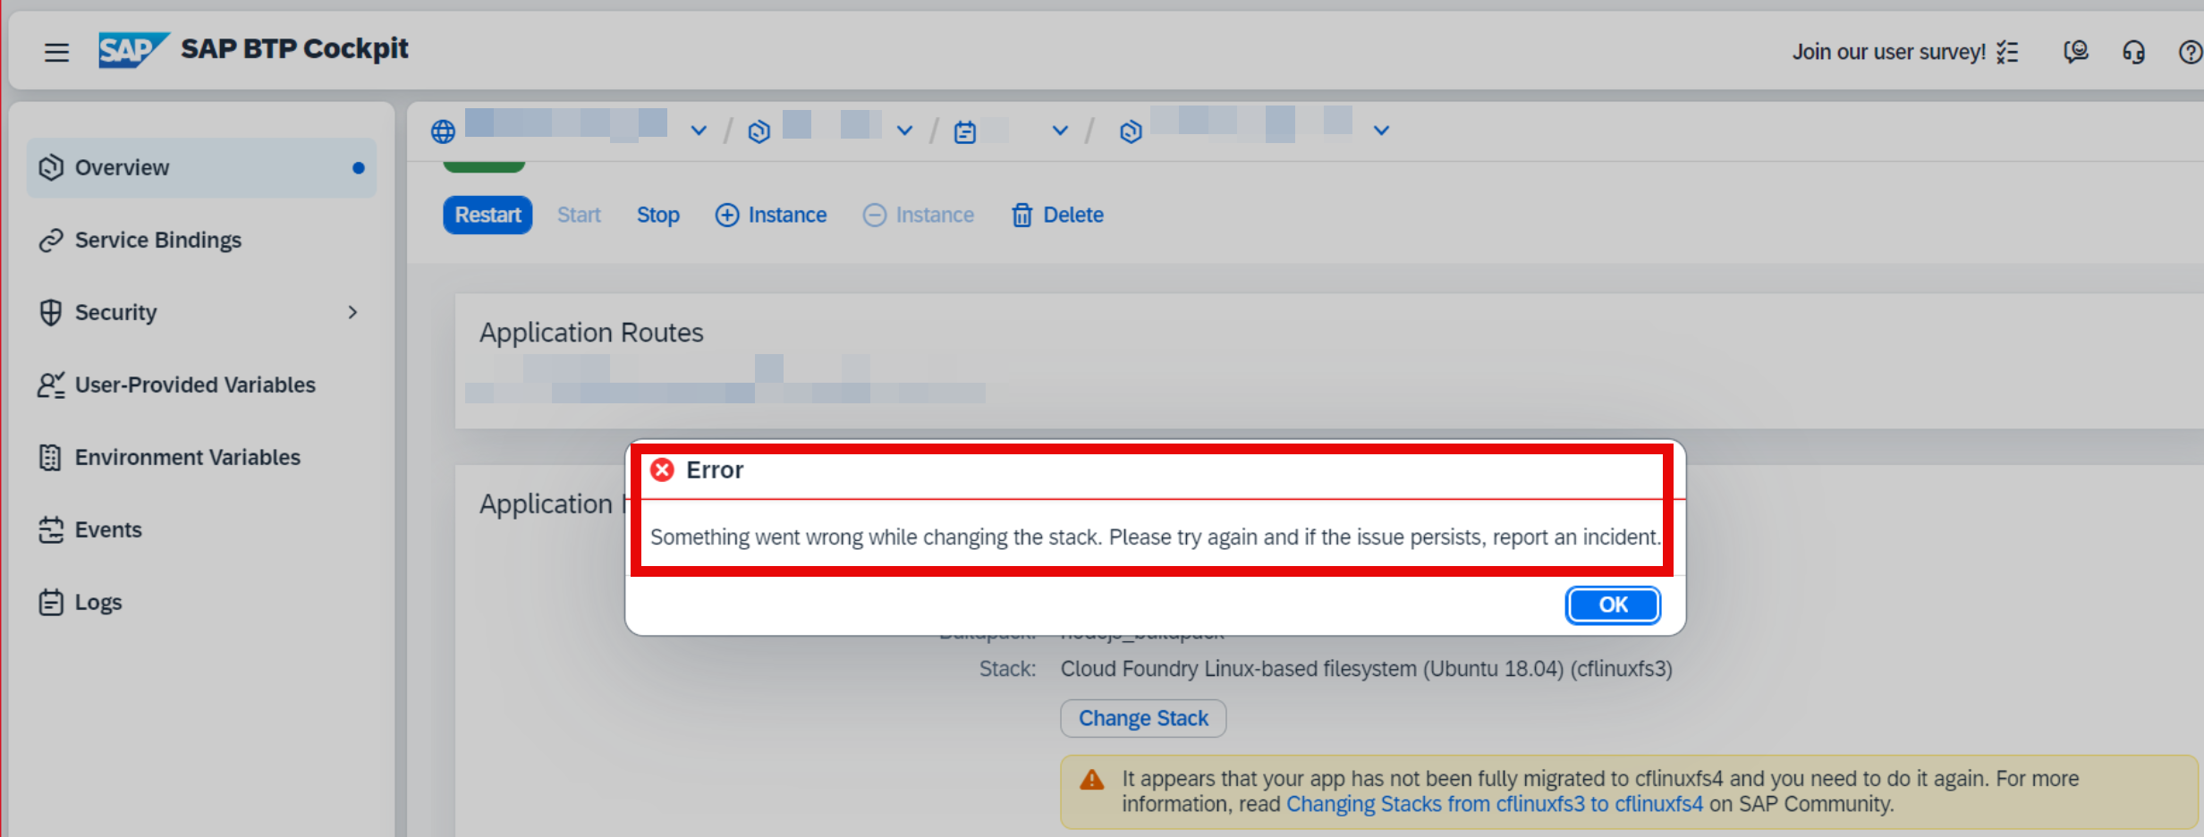Image resolution: width=2204 pixels, height=837 pixels.
Task: Click the blurred application route URL
Action: click(x=725, y=380)
